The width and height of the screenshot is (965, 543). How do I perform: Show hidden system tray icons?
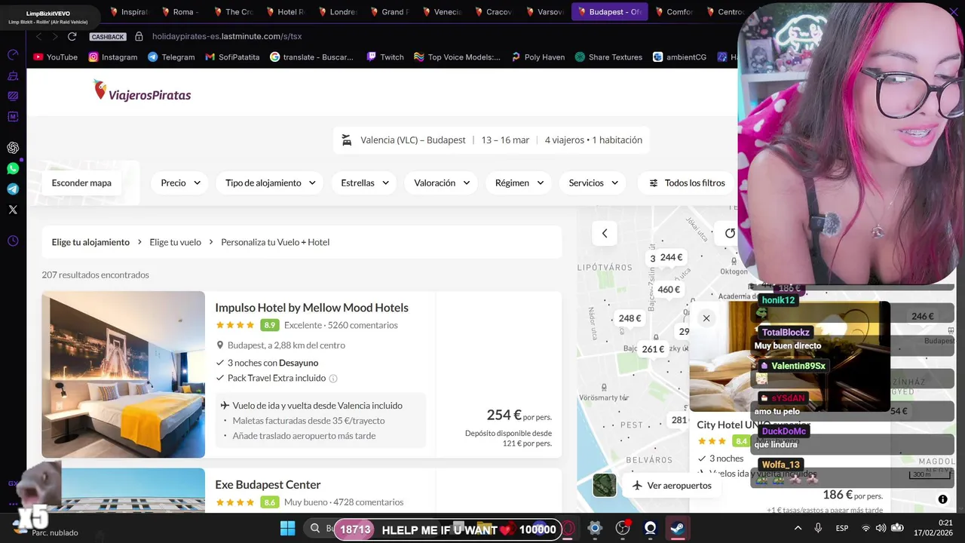(x=798, y=528)
